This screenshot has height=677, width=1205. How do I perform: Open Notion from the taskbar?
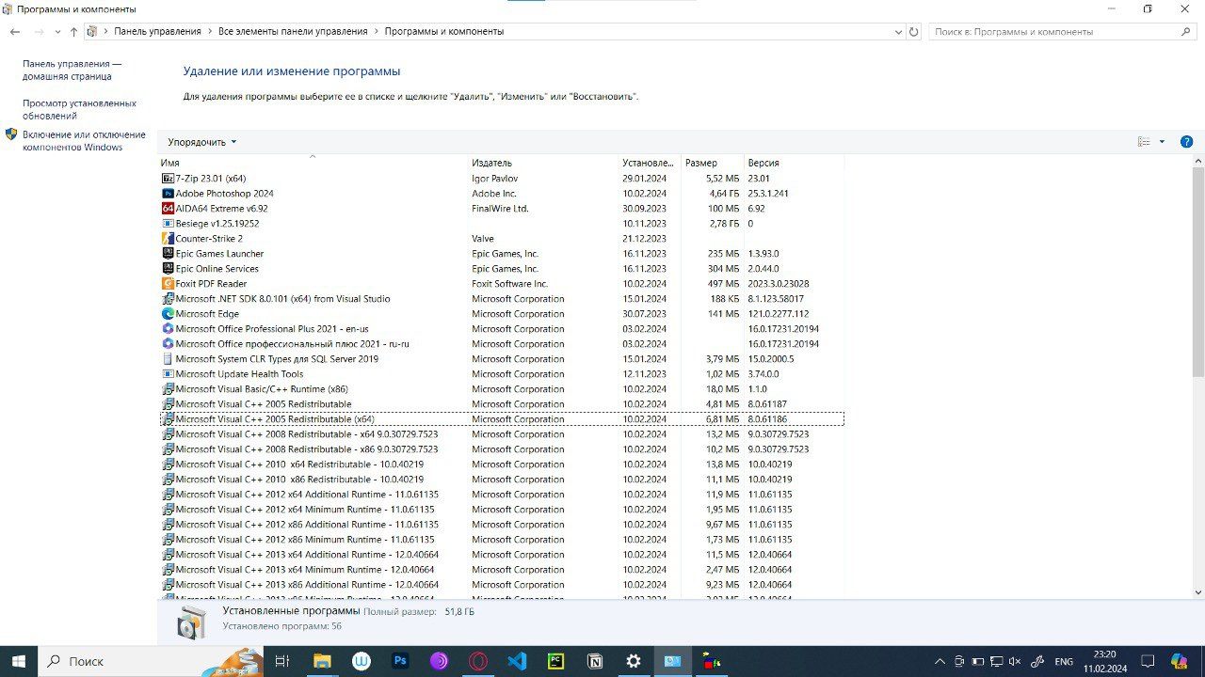click(595, 661)
